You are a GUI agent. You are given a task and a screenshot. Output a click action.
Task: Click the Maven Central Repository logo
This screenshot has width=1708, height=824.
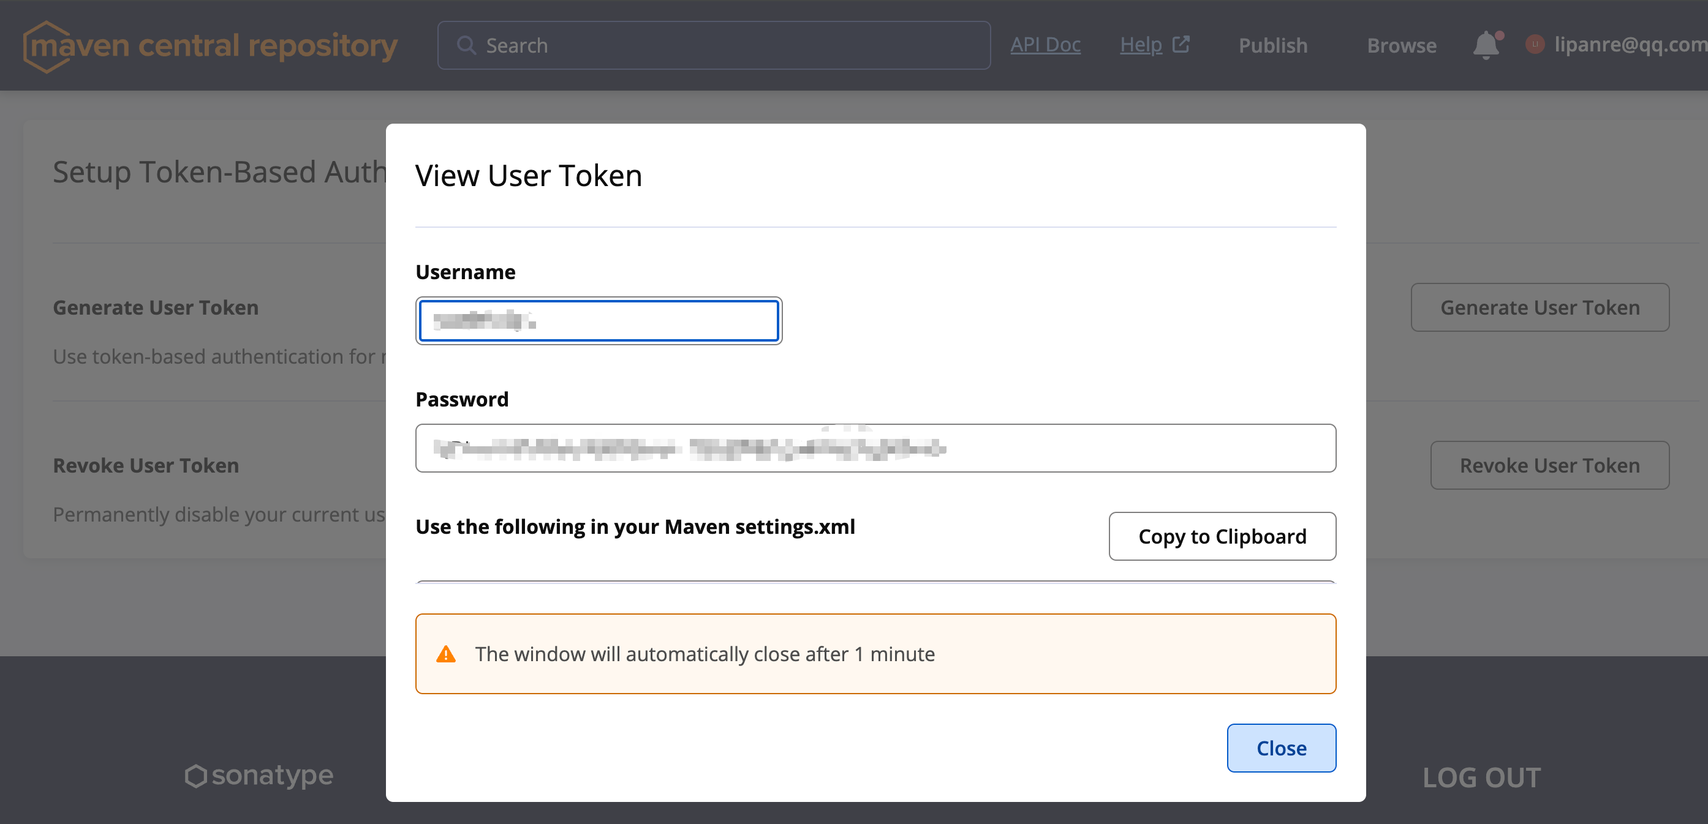210,46
